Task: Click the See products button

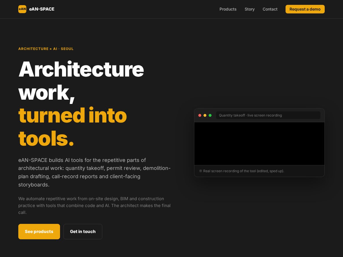Action: [39, 232]
